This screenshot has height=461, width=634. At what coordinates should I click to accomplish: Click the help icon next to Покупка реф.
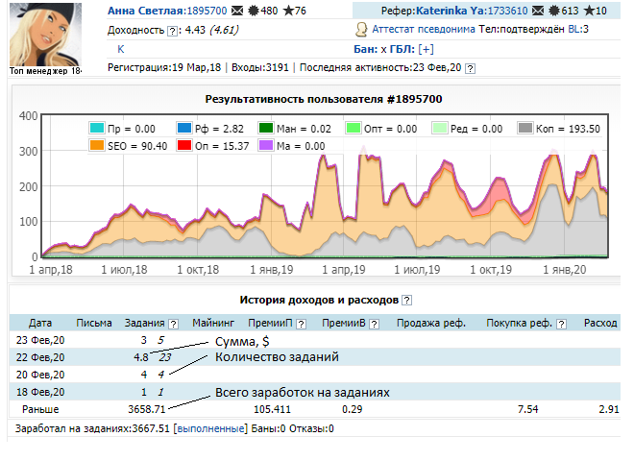[x=560, y=323]
